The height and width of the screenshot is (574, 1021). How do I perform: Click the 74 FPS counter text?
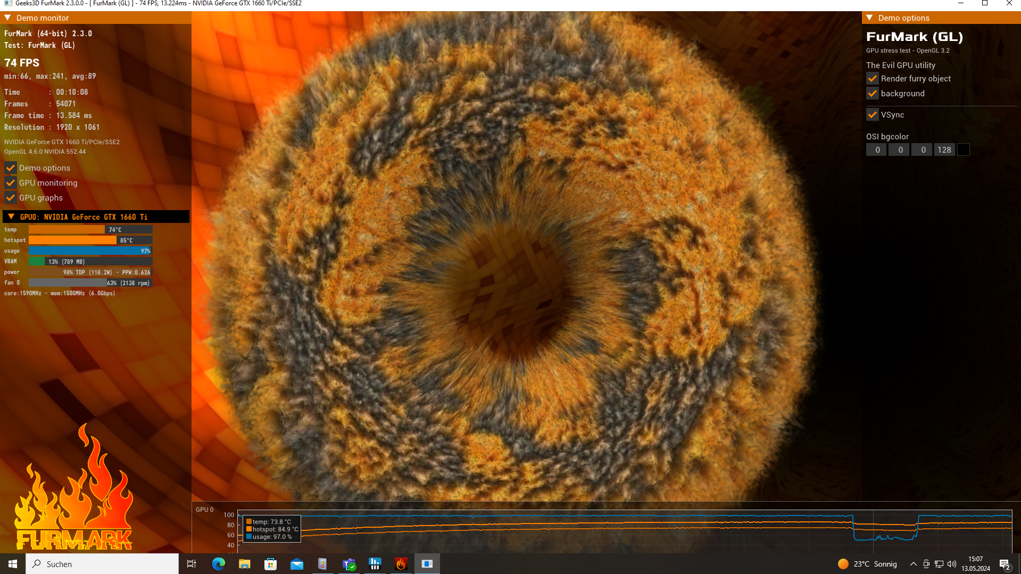[22, 63]
